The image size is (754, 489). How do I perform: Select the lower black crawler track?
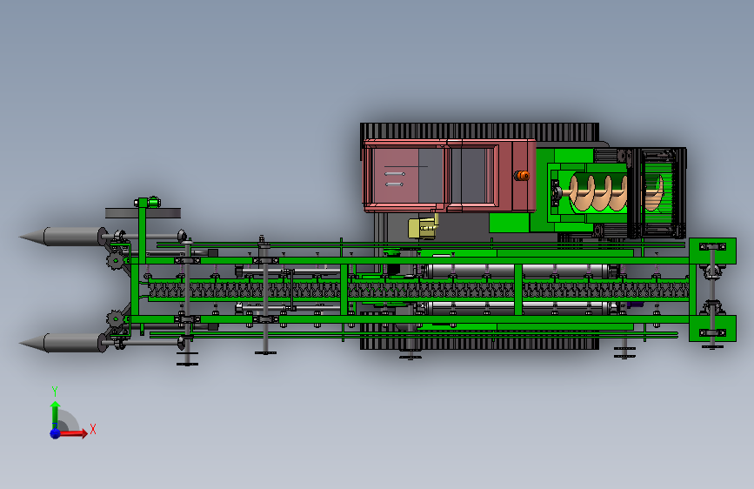tap(479, 343)
